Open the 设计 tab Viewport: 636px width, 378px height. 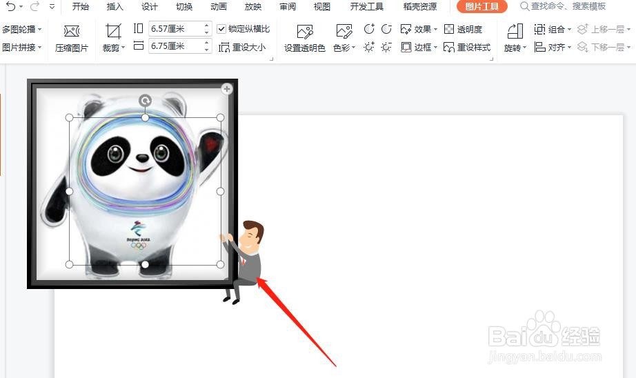pyautogui.click(x=149, y=6)
